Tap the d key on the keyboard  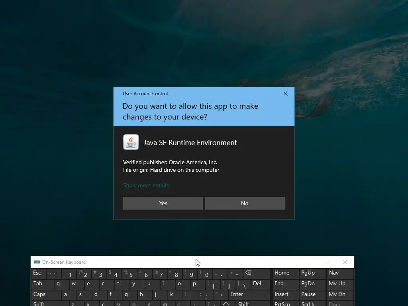(x=99, y=295)
